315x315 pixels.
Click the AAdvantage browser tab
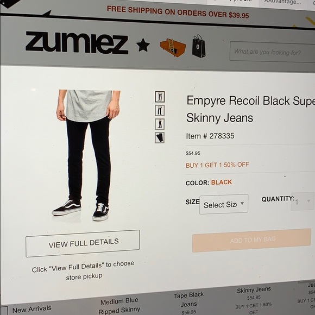click(x=282, y=2)
